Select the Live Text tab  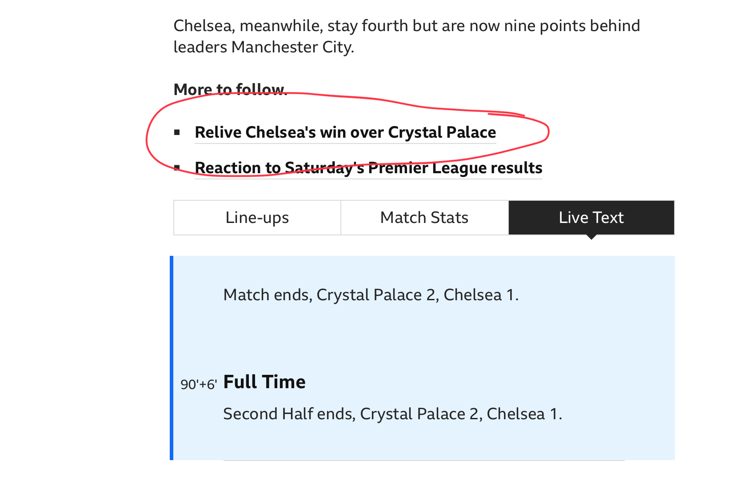[591, 218]
